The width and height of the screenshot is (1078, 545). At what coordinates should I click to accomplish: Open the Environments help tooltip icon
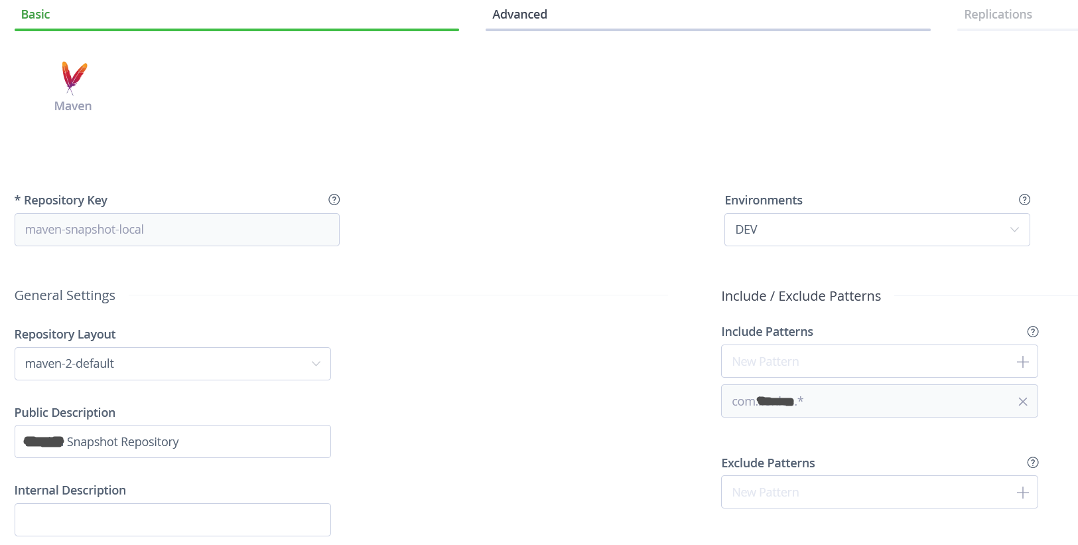point(1024,200)
